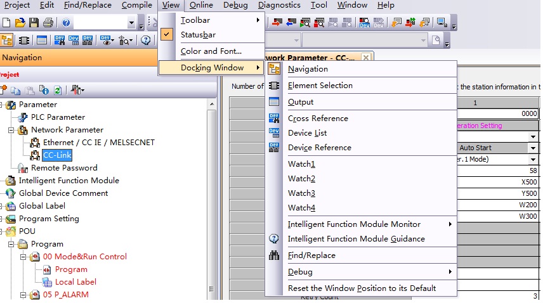Close the Network Parameter tab
Viewport: 543px width, 303px height.
tap(365, 58)
